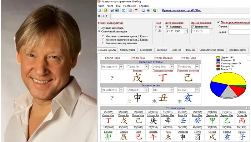Switch to the 4 столпа судьбы tab
The height and width of the screenshot is (142, 251).
point(107,50)
